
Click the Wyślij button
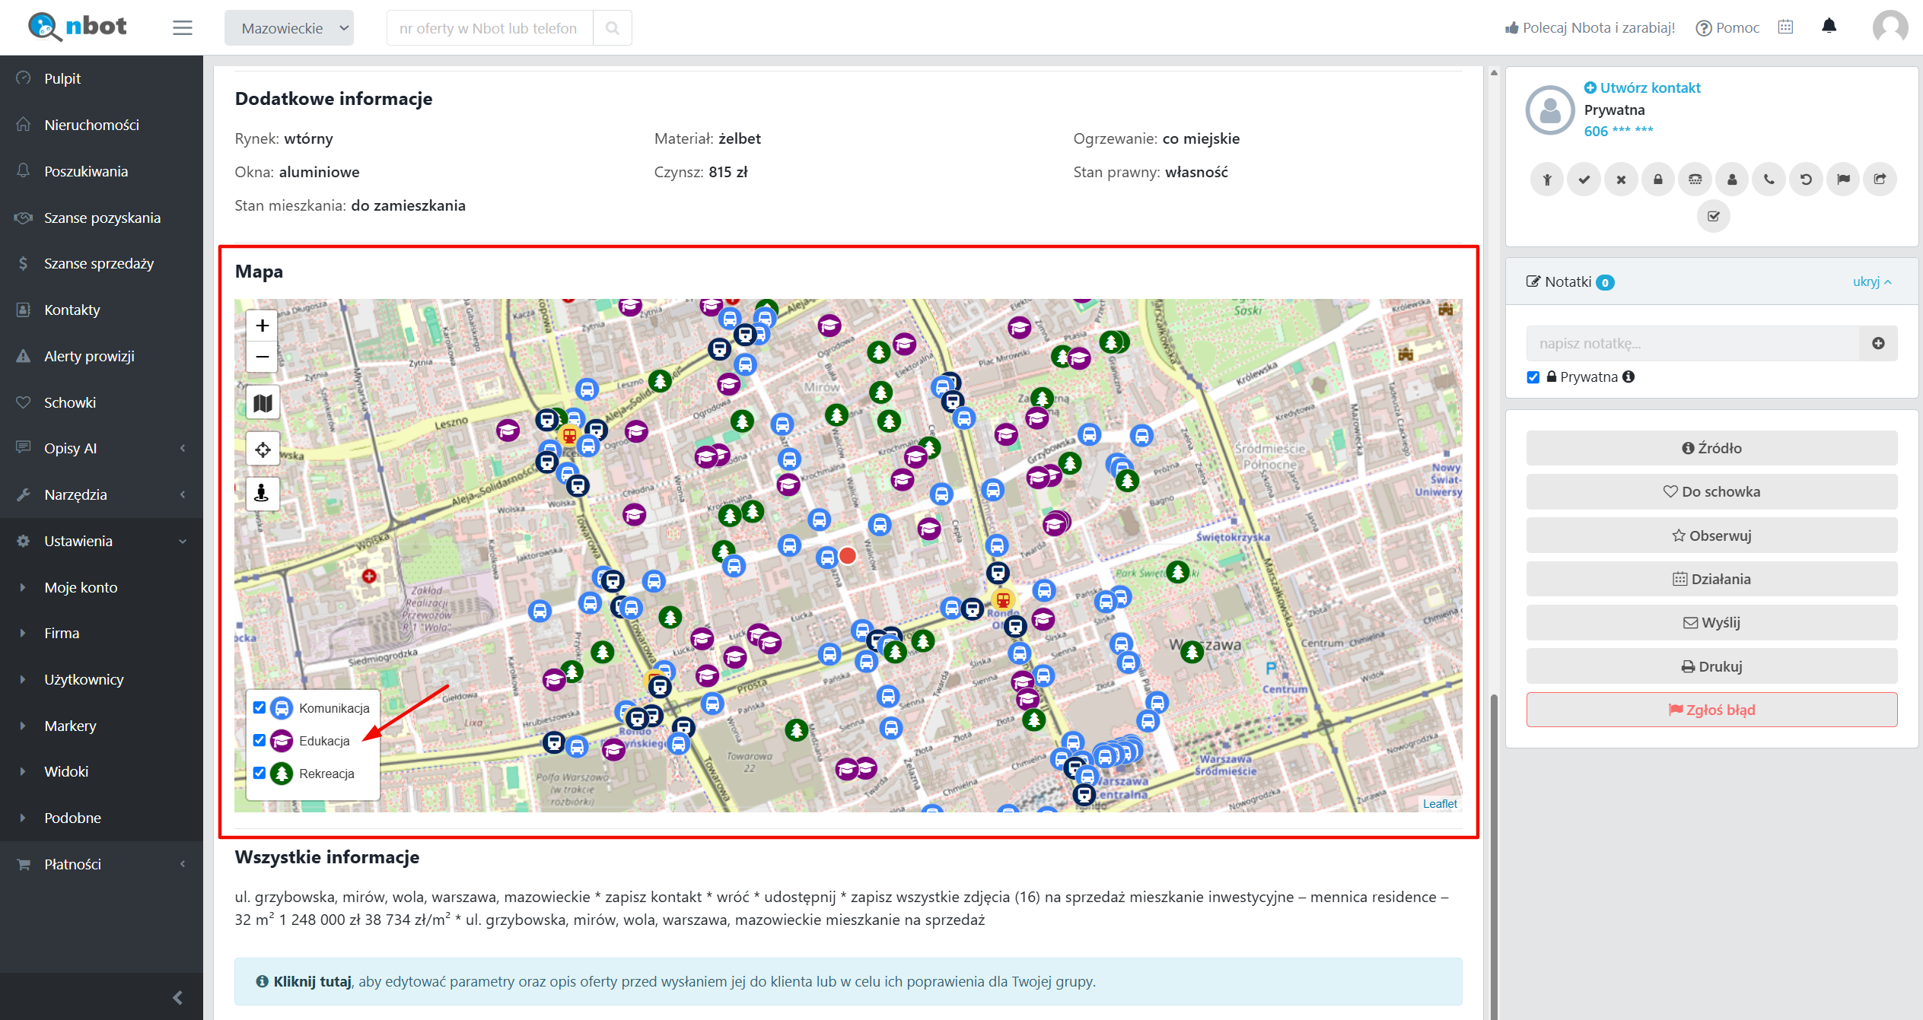(x=1711, y=622)
